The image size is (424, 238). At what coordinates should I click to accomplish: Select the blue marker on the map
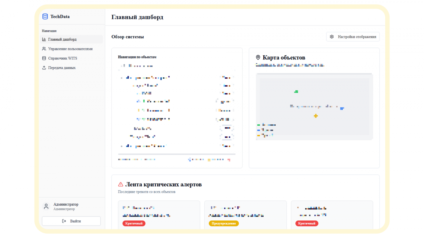(342, 109)
